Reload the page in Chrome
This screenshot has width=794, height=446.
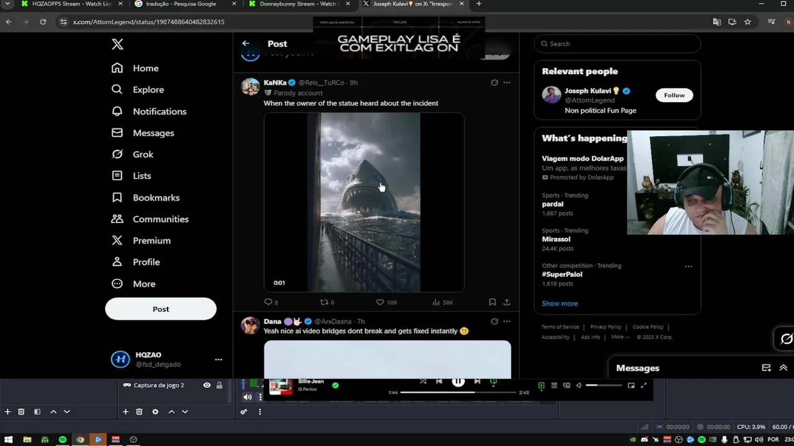43,22
